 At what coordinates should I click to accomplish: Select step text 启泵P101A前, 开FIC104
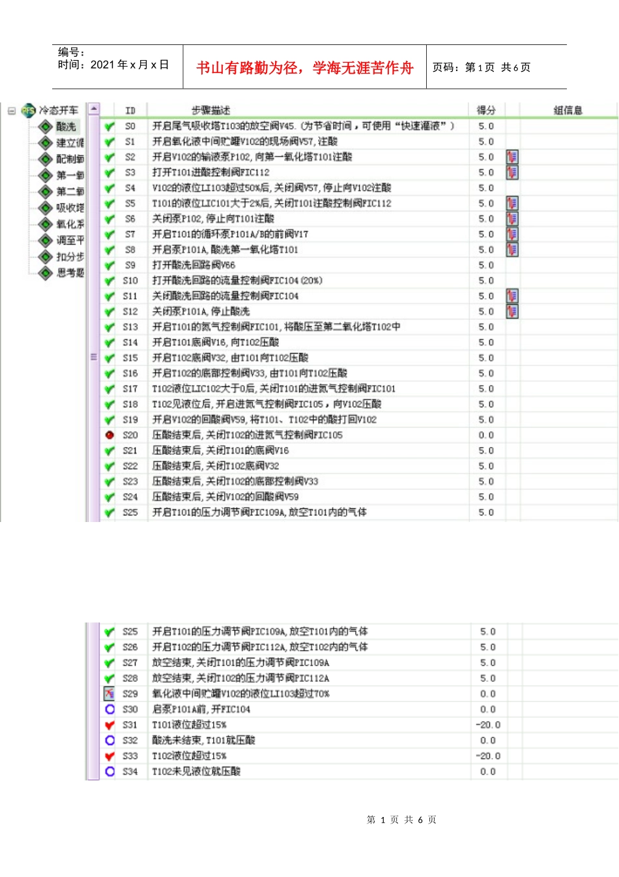point(201,709)
